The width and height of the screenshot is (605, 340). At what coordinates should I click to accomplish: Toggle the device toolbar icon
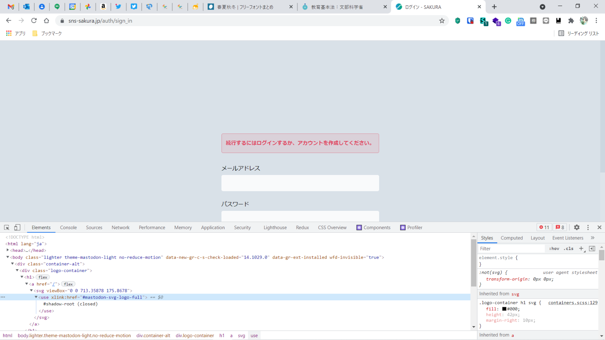point(17,227)
